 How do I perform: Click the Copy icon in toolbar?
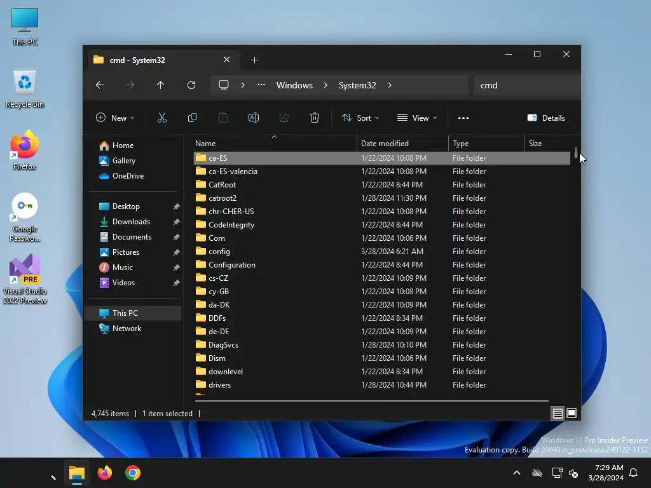pos(193,118)
